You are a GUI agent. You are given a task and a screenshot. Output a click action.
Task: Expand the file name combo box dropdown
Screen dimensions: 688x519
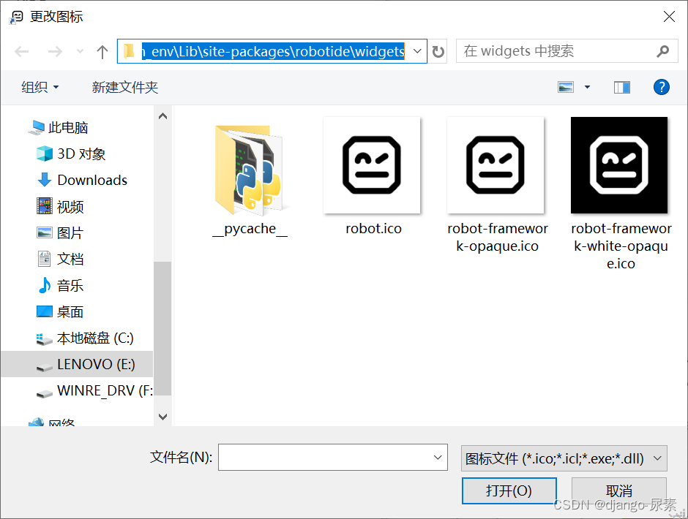coord(438,457)
